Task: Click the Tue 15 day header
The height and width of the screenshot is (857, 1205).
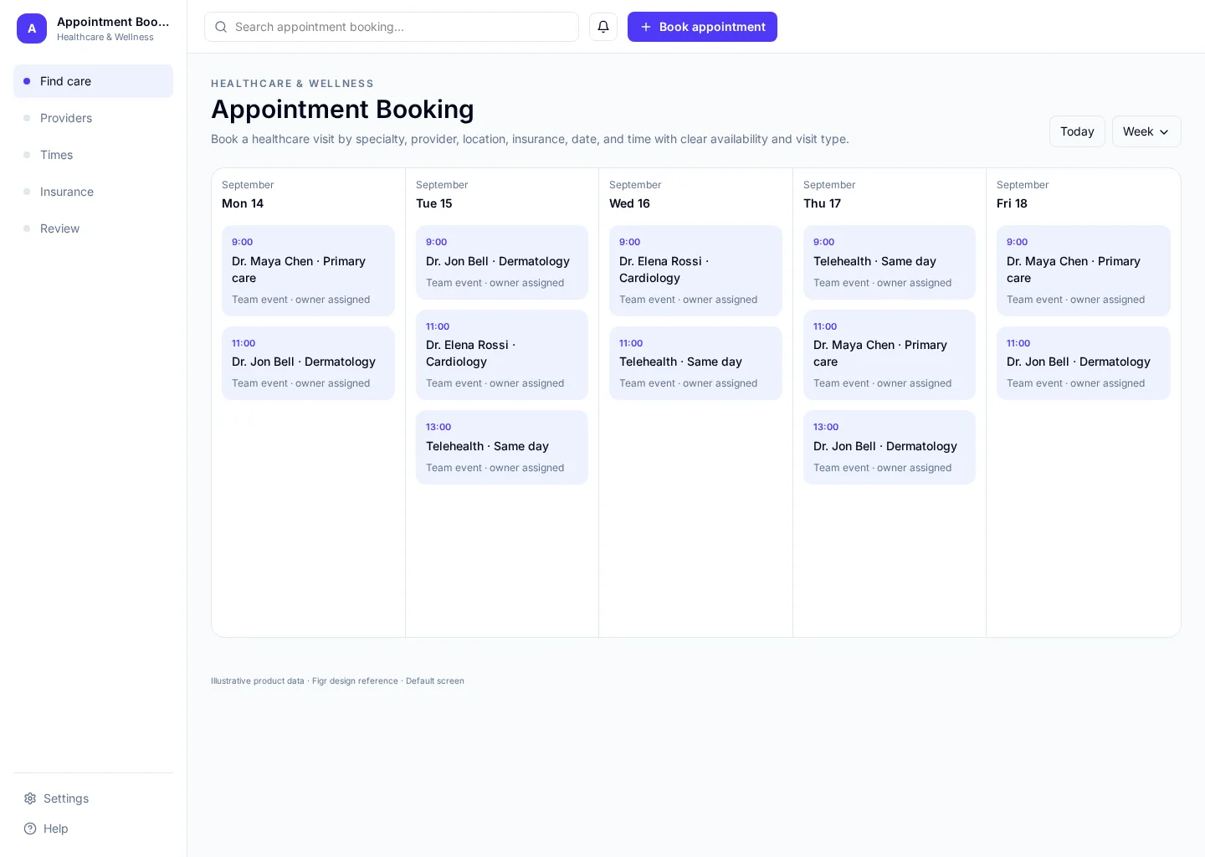Action: tap(434, 203)
